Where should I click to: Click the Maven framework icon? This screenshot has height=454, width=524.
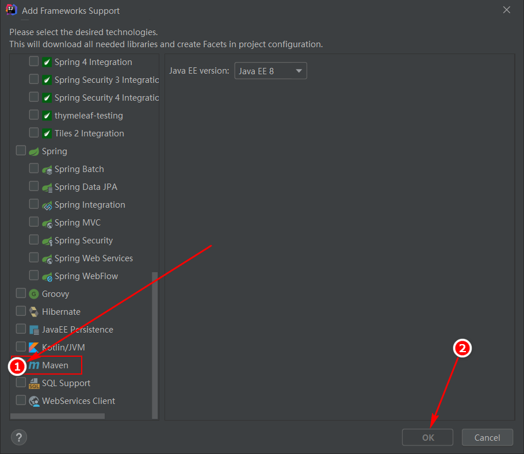(34, 365)
